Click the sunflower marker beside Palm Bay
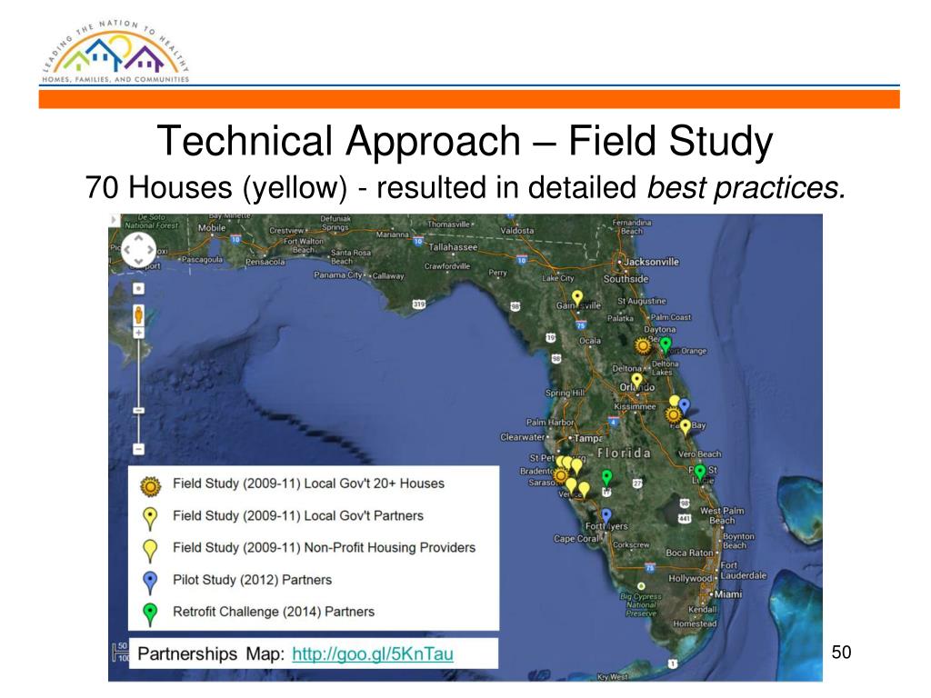Viewport: 931px width, 698px height. 674,414
